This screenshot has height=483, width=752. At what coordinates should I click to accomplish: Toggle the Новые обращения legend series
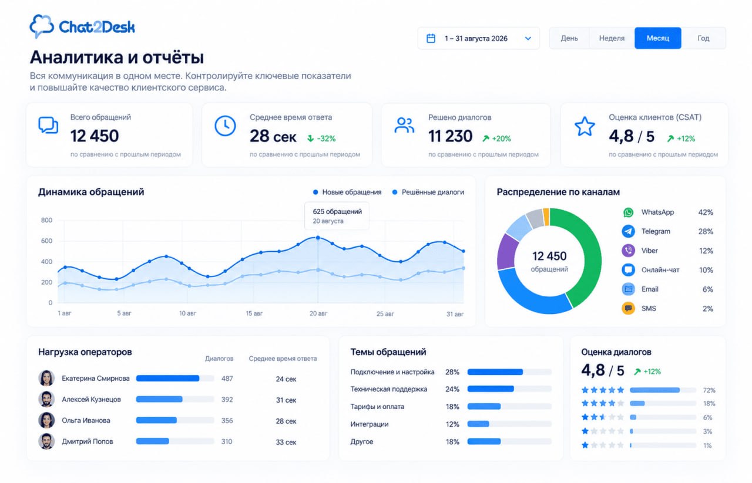[347, 192]
